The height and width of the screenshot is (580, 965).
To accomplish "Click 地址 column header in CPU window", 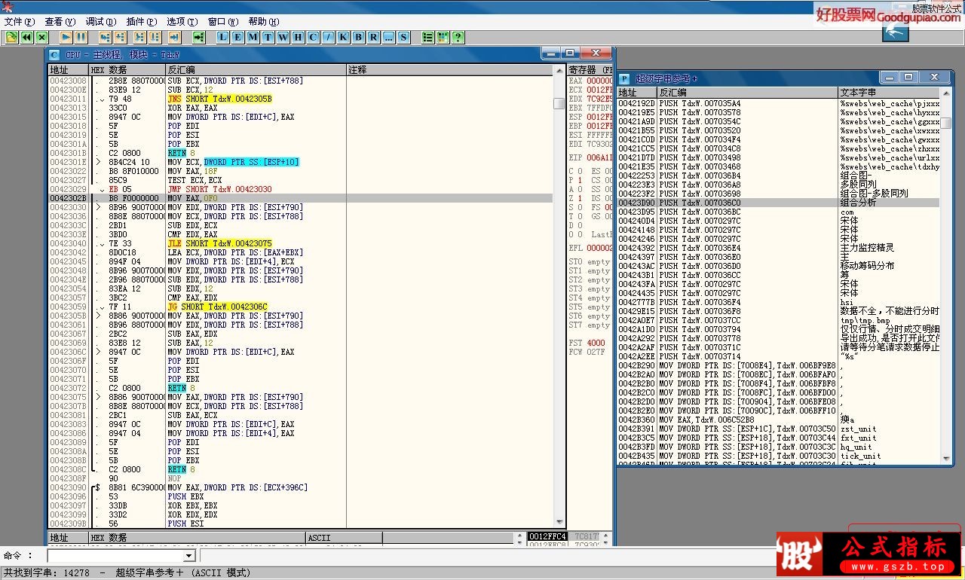I will click(68, 69).
